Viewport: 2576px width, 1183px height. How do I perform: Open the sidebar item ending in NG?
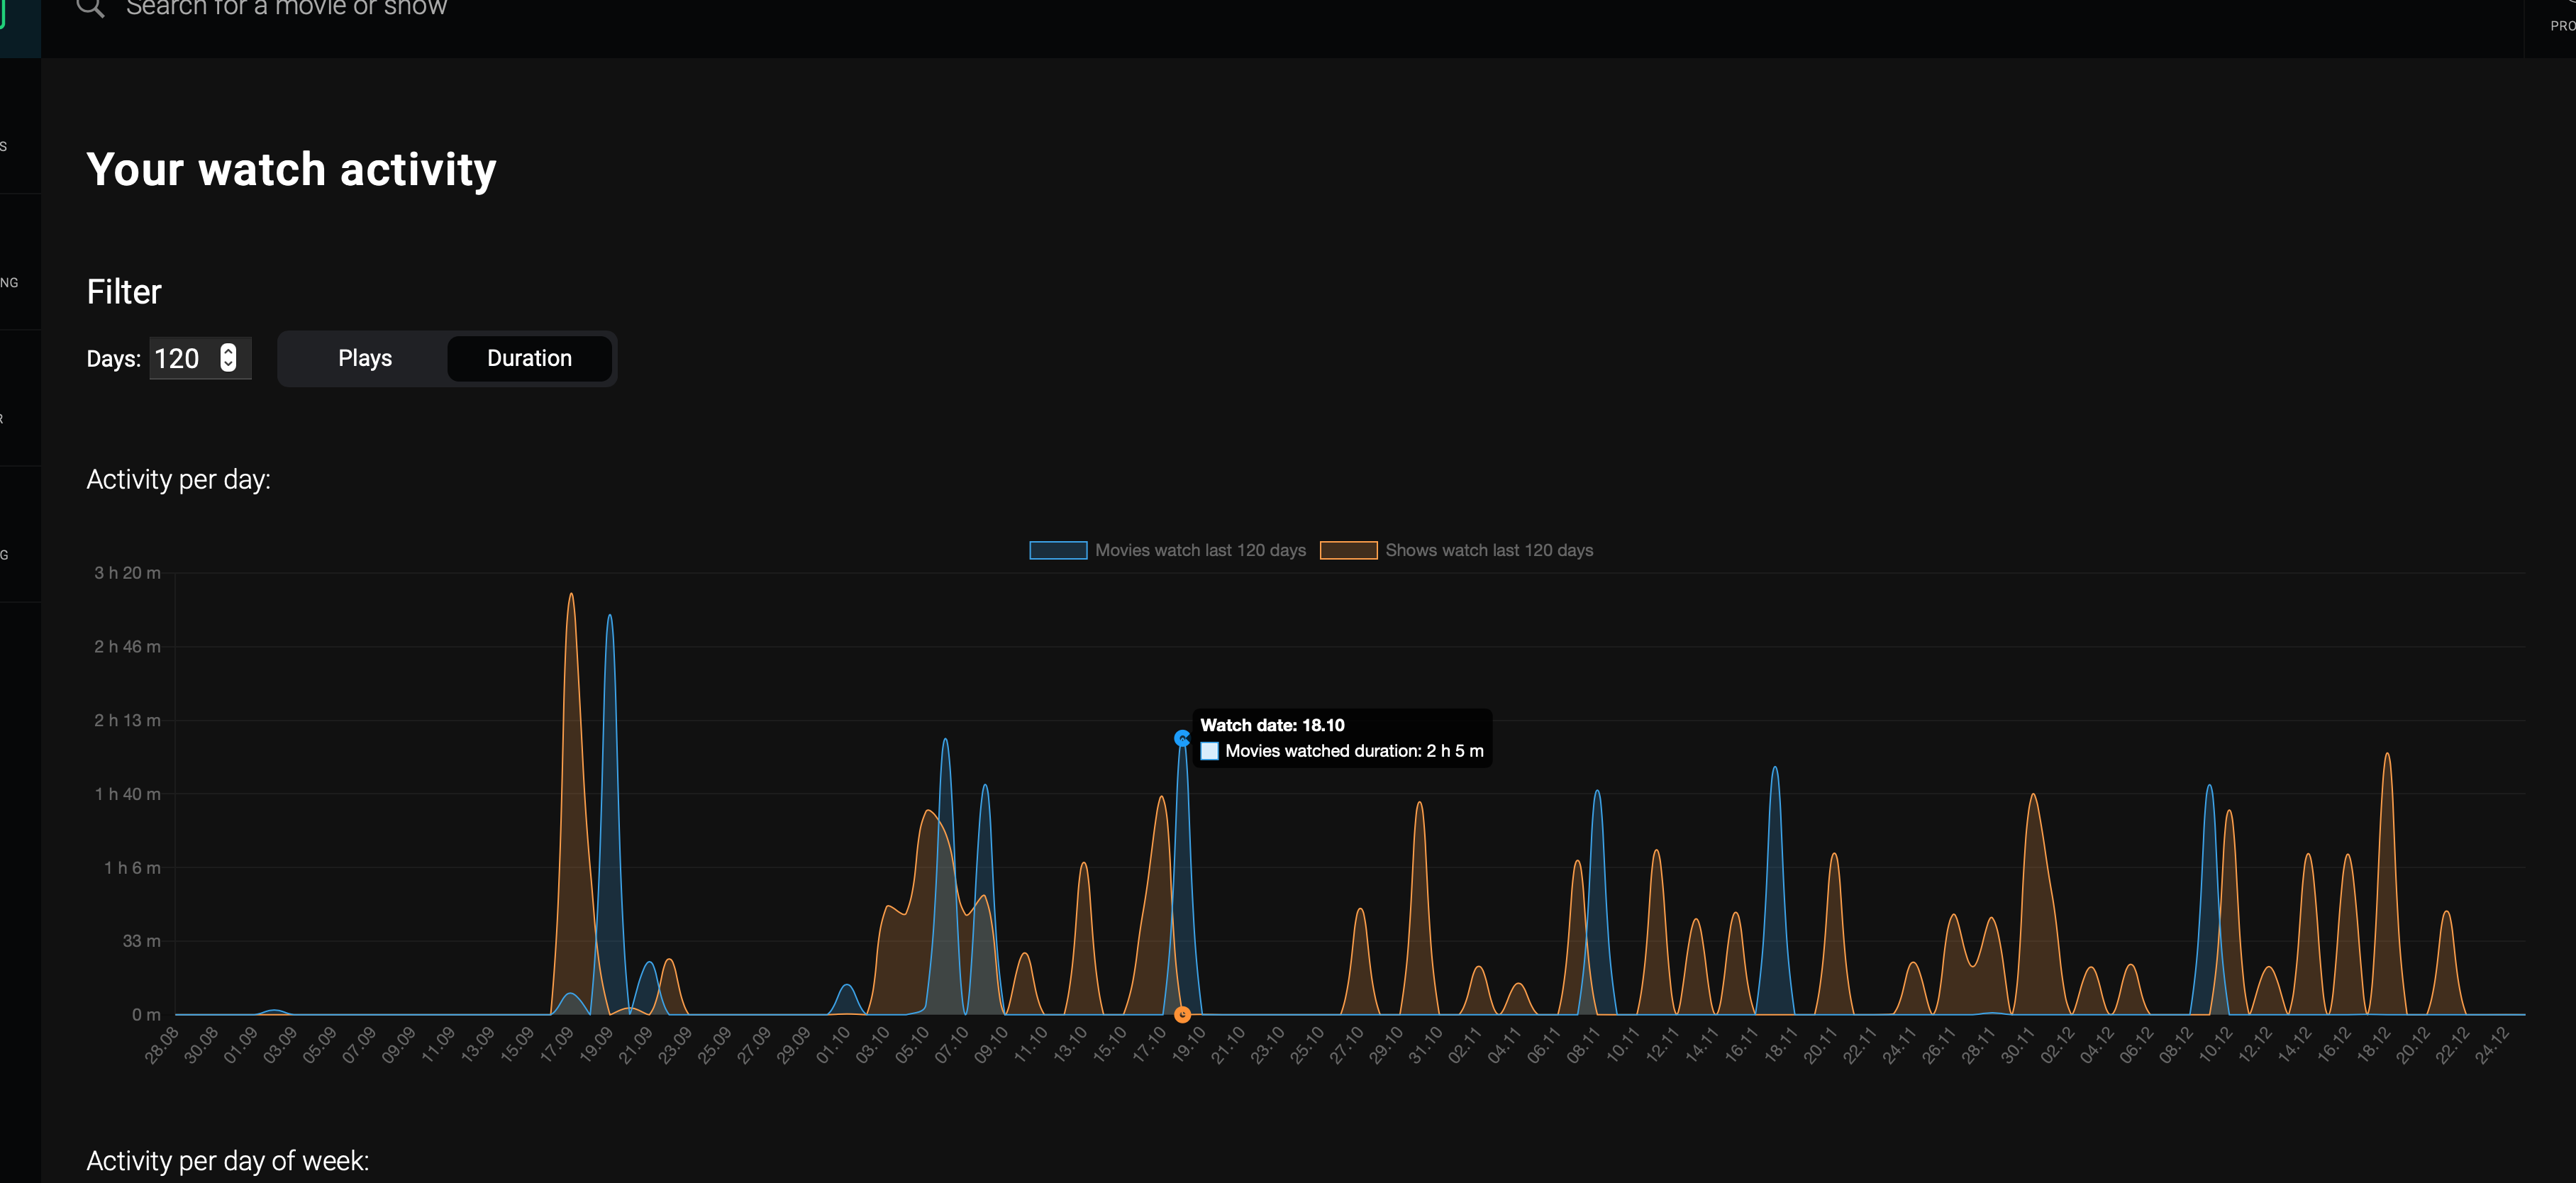(10, 283)
